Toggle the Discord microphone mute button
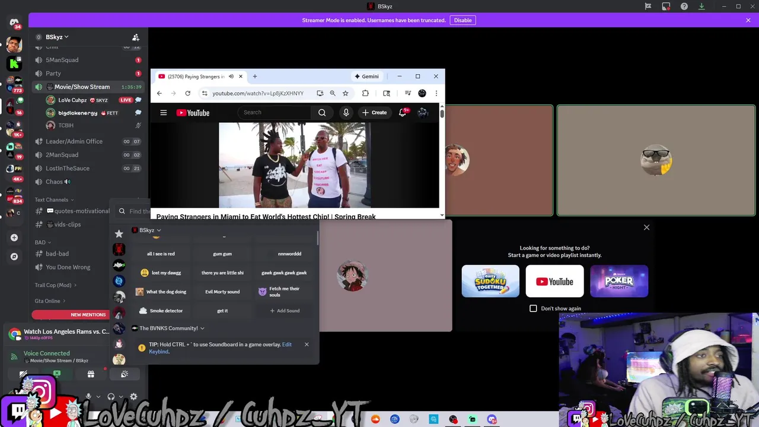The image size is (759, 427). 89,397
